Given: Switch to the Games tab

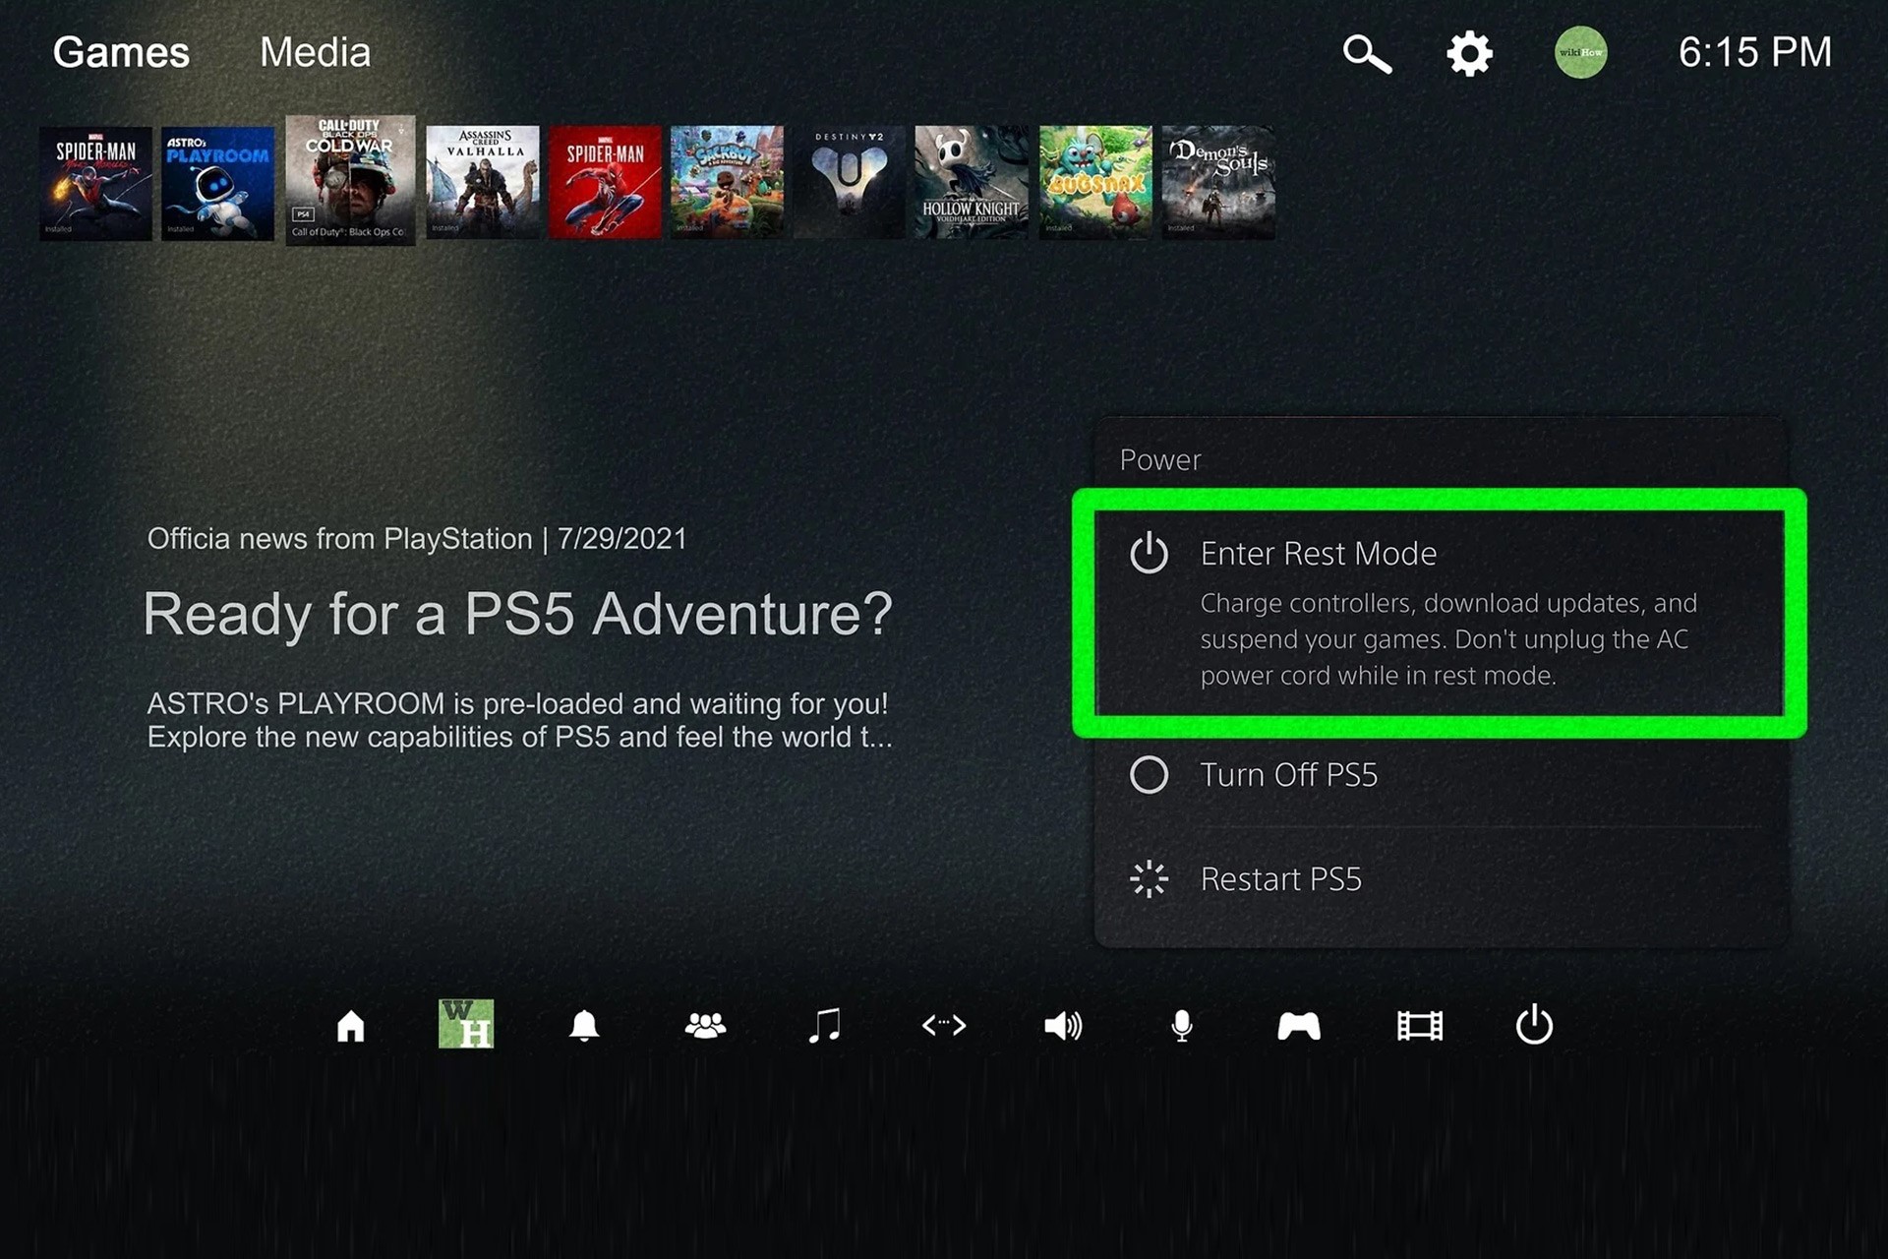Looking at the screenshot, I should (x=121, y=52).
